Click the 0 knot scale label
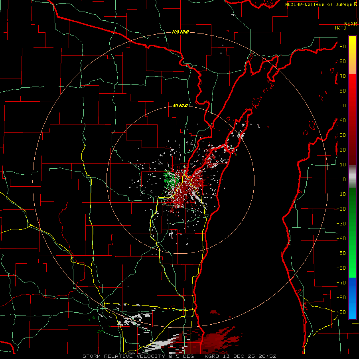359x359 pixels. click(x=344, y=179)
